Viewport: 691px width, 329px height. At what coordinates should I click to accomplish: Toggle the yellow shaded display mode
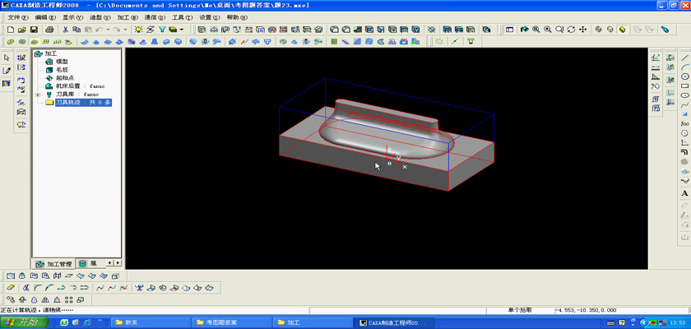tap(622, 30)
